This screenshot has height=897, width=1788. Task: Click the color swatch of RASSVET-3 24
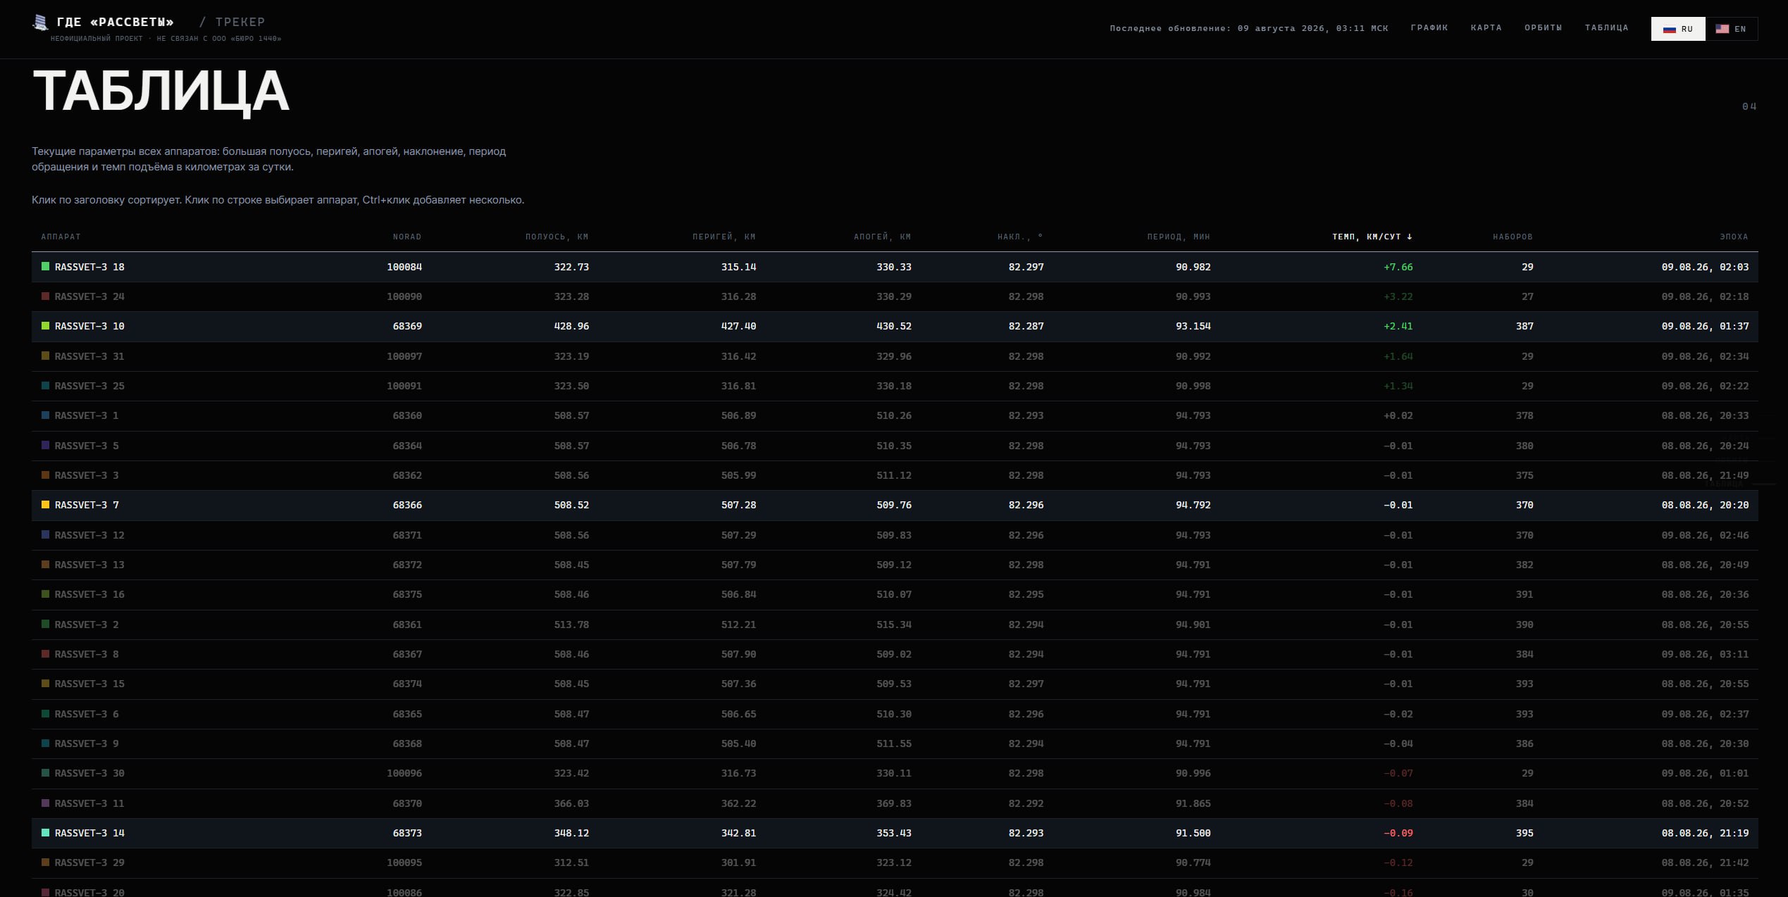pos(46,296)
